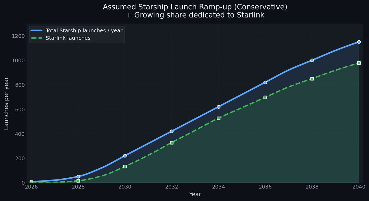Click the legend entry 'Starlink launches'

(68, 38)
